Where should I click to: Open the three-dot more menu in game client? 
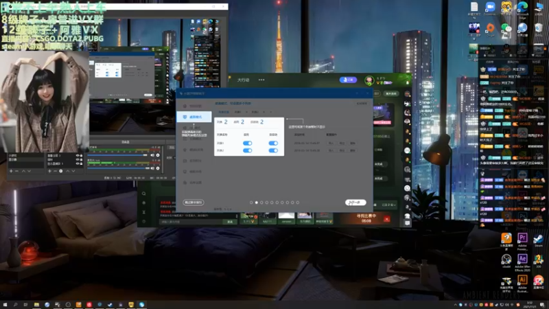click(261, 80)
